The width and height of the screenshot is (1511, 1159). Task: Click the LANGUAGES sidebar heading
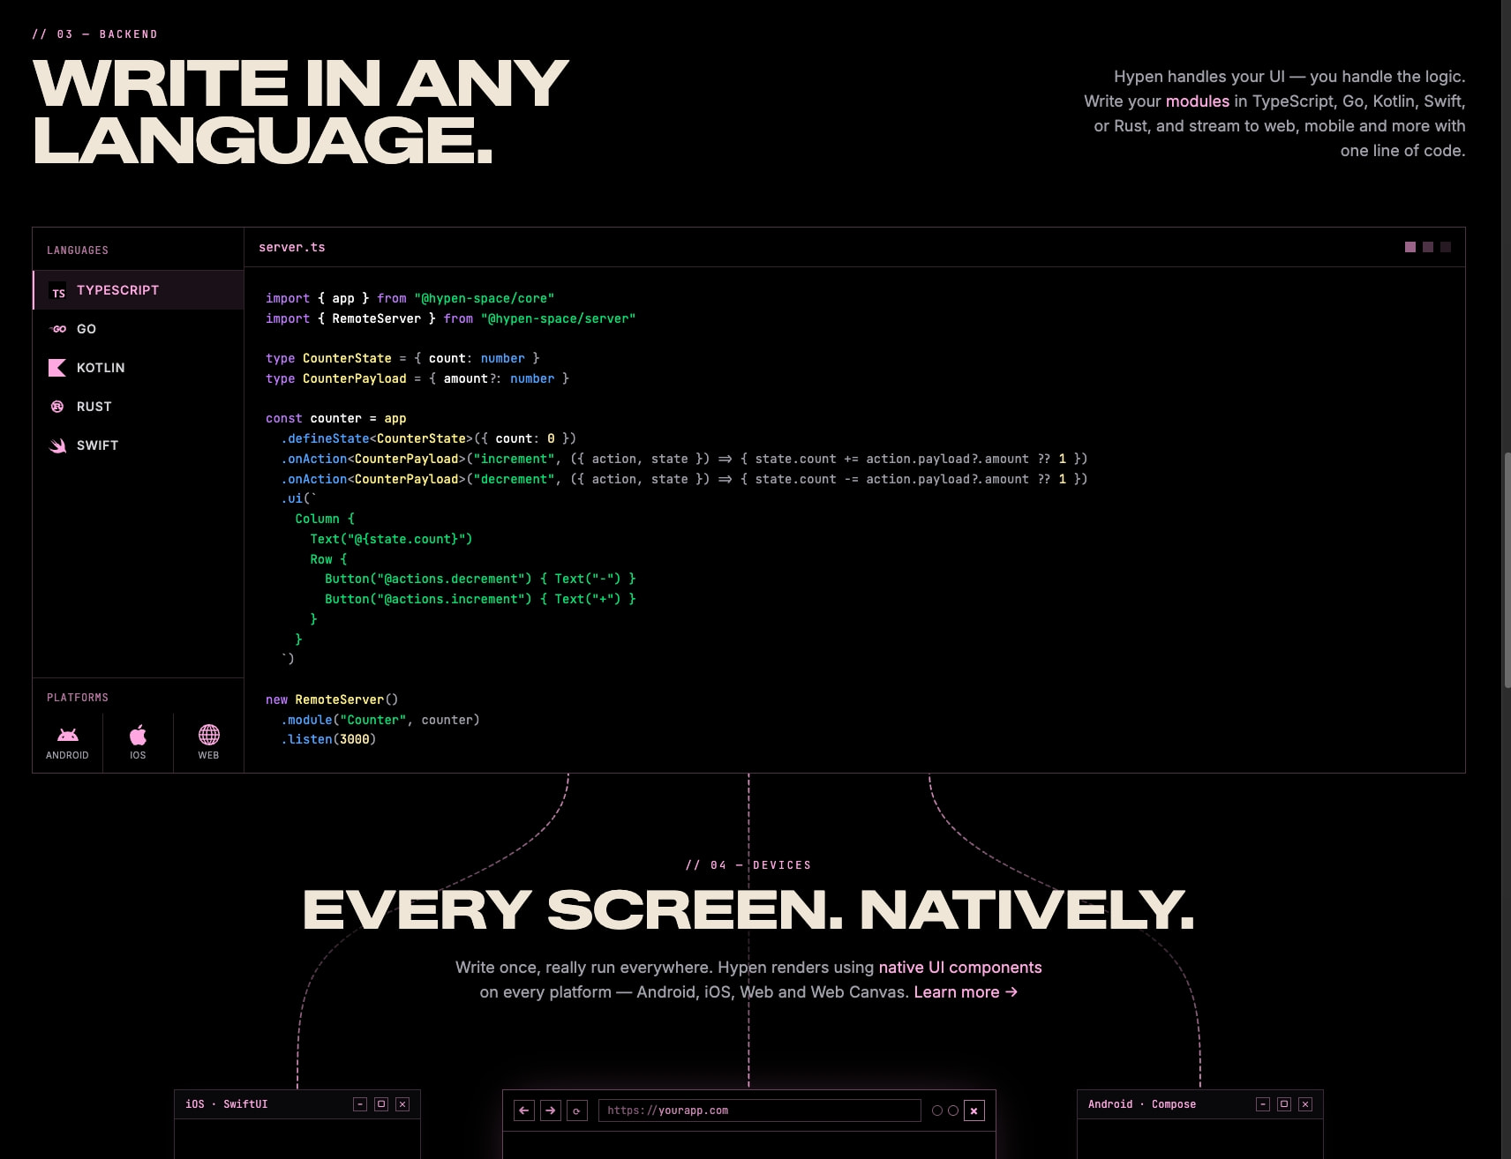point(78,250)
